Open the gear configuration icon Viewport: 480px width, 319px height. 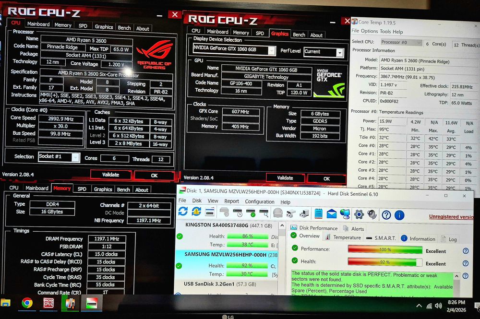click(x=359, y=214)
